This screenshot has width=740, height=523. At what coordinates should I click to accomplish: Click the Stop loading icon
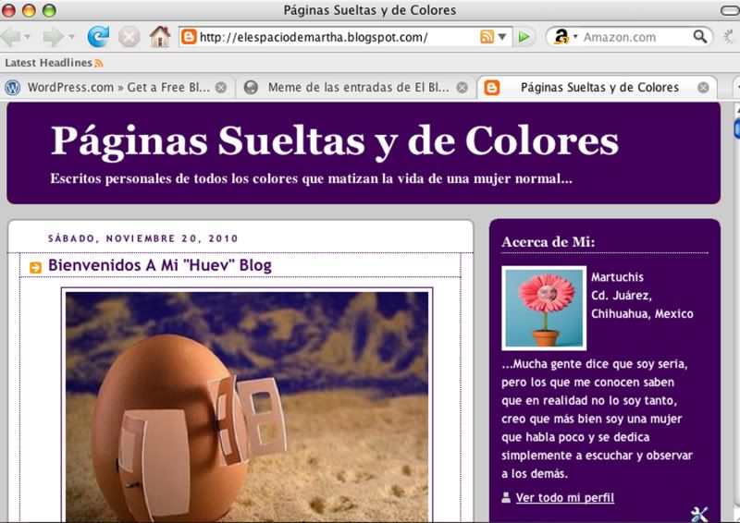(x=129, y=37)
